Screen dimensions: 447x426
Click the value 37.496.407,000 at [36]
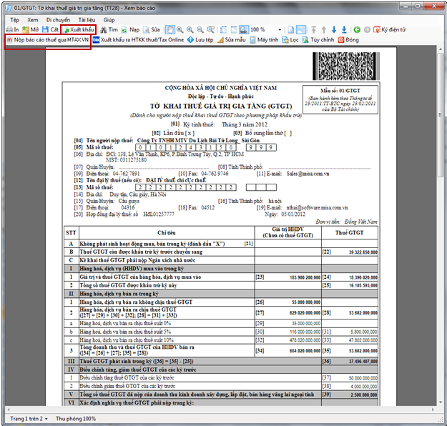click(x=363, y=362)
